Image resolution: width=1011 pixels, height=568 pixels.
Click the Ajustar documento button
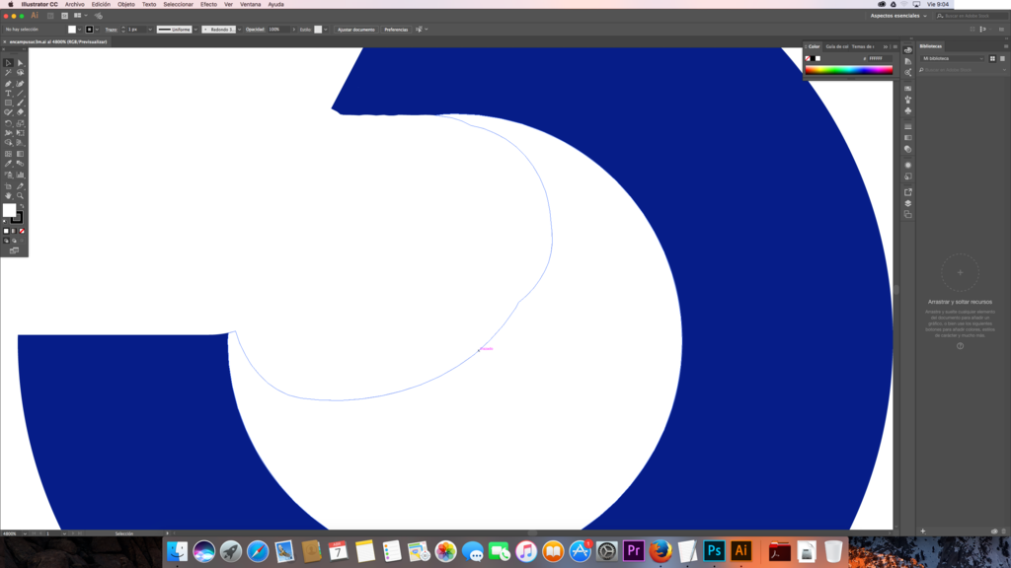(355, 30)
